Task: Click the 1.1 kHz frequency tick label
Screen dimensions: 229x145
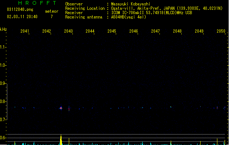Action: coord(3,47)
